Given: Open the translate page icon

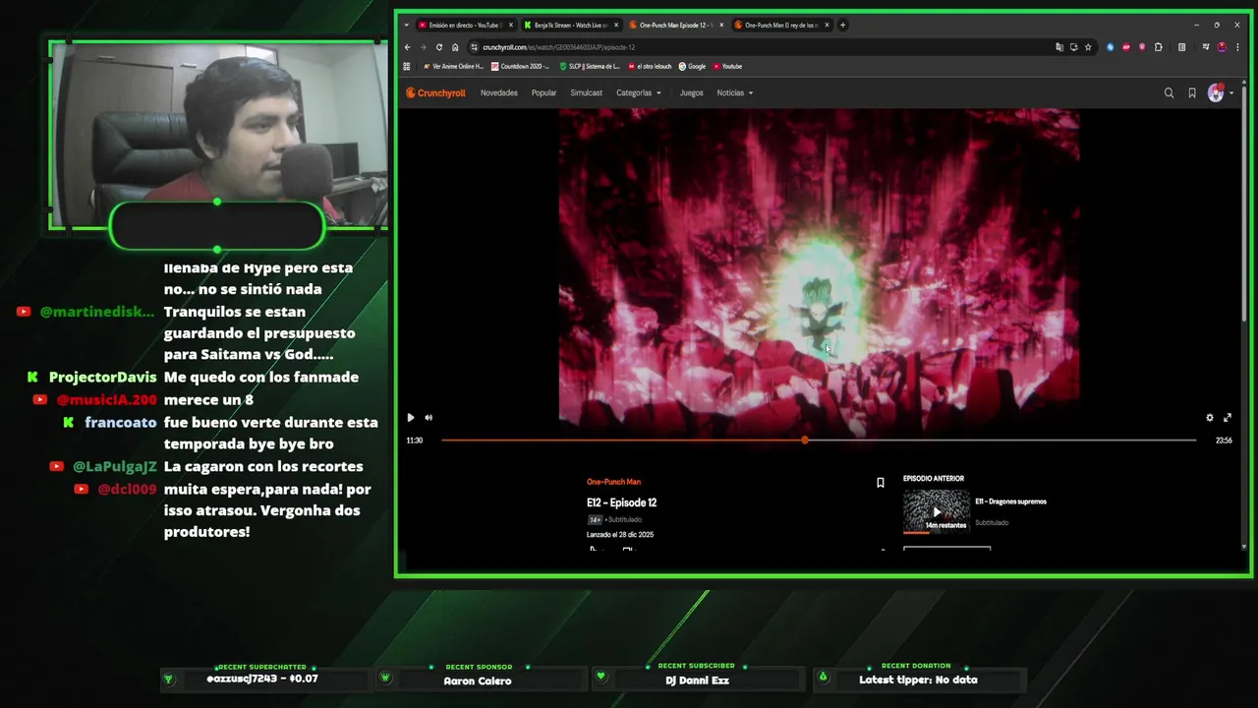Looking at the screenshot, I should [x=1059, y=47].
